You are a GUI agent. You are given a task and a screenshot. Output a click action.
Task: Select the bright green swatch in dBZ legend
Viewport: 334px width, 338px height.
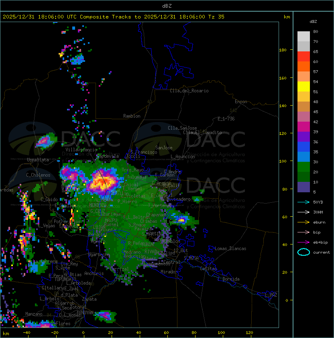(303, 167)
